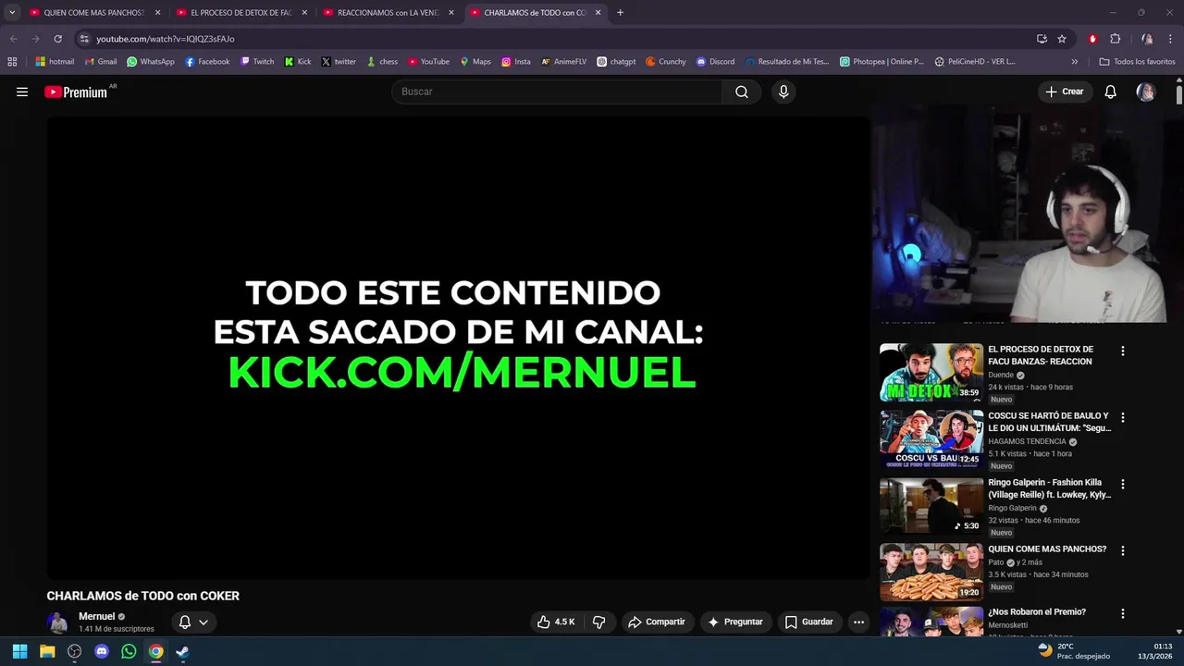Go to YouTube Premium home via logo

78,92
